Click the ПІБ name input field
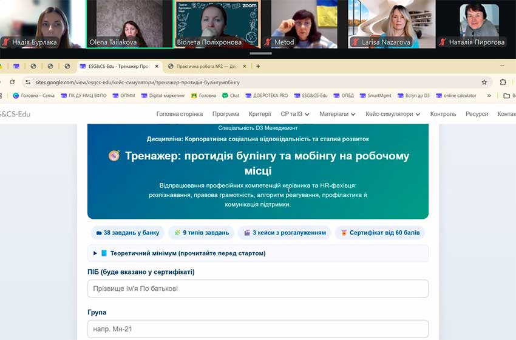Viewport: 516px width, 340px height. (x=258, y=288)
